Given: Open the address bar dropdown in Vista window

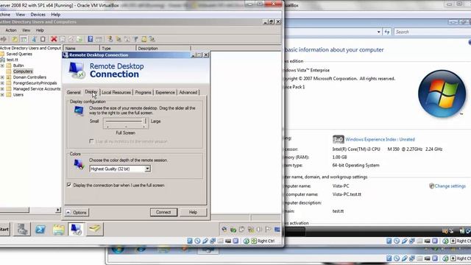Looking at the screenshot, I should [x=379, y=32].
